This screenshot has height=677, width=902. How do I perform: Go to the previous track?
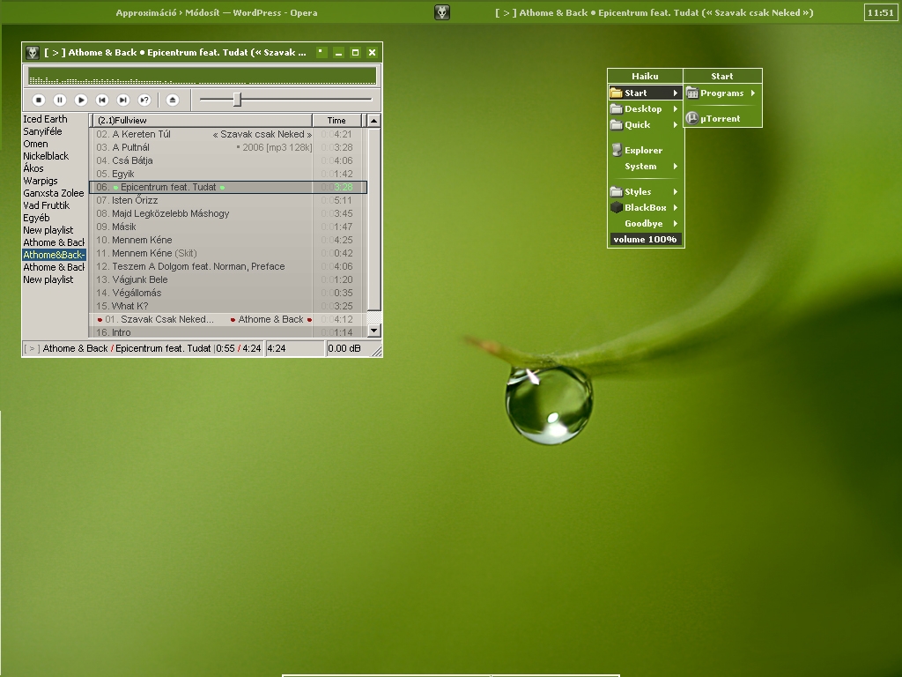[102, 100]
